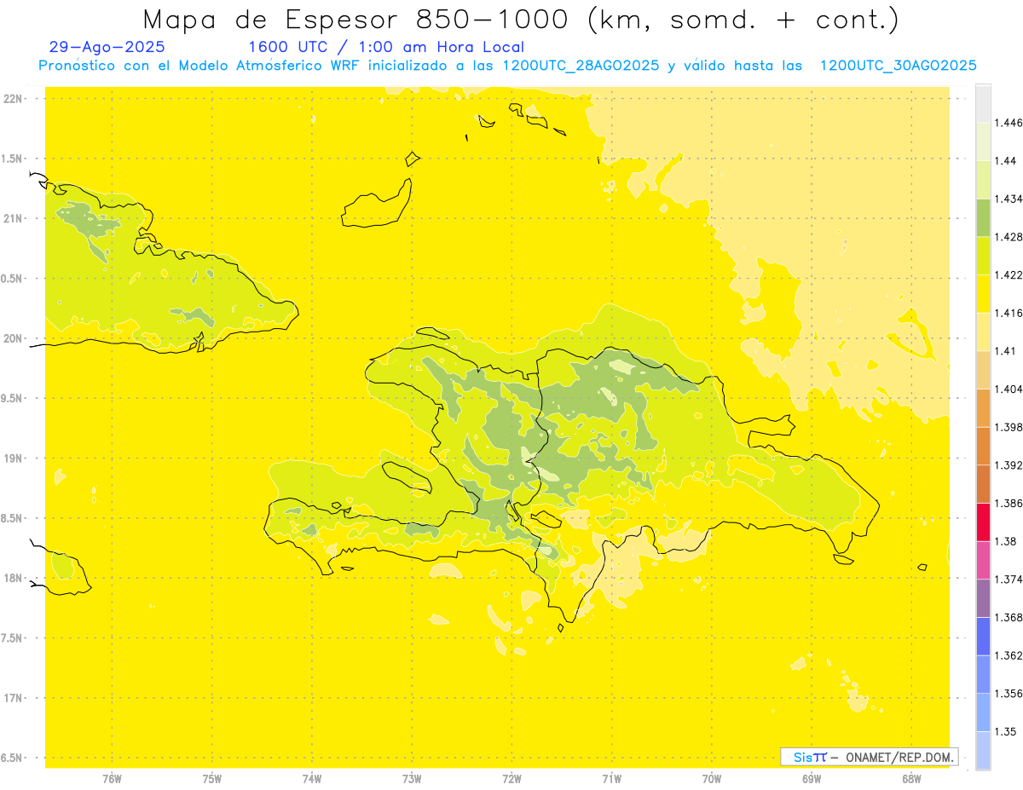
Task: Click the 70W longitude label
Action: (x=712, y=778)
